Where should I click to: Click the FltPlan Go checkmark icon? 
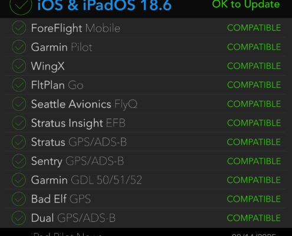(x=19, y=85)
